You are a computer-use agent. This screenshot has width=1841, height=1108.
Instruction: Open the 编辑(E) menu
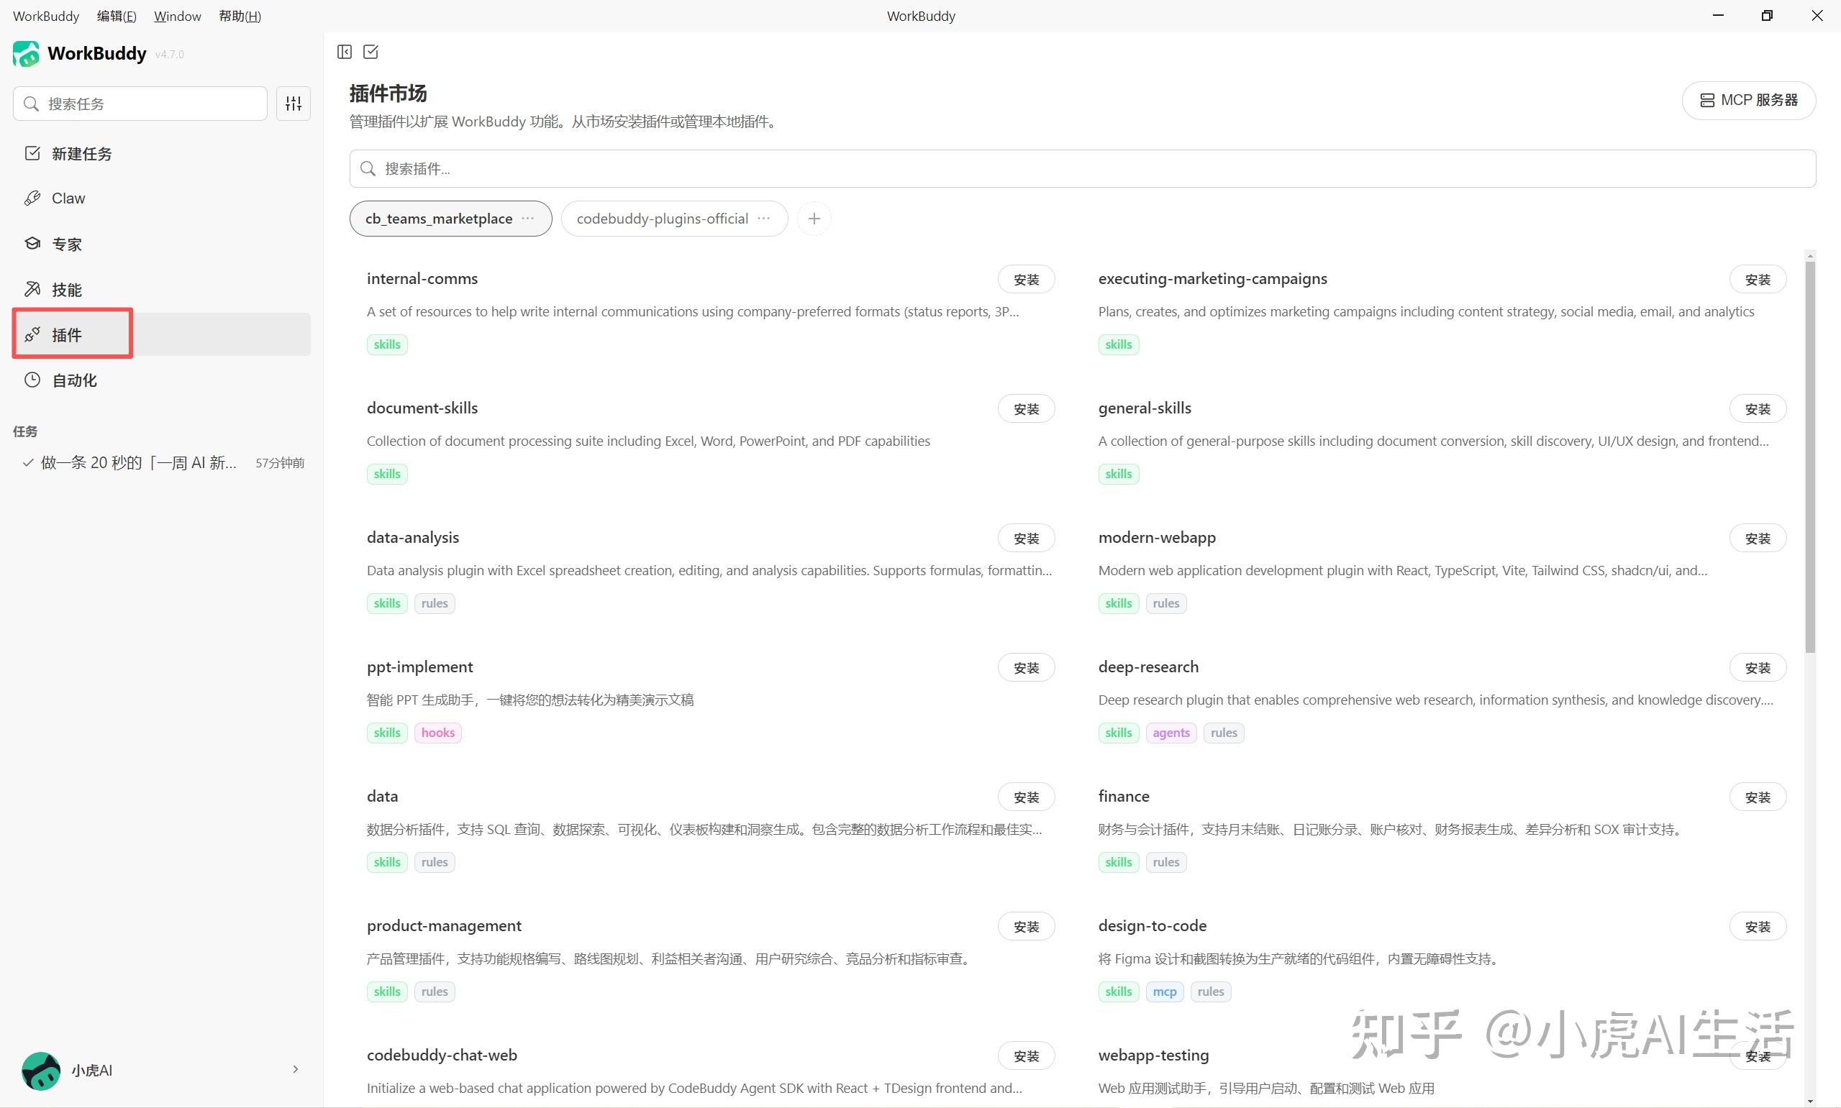[117, 16]
